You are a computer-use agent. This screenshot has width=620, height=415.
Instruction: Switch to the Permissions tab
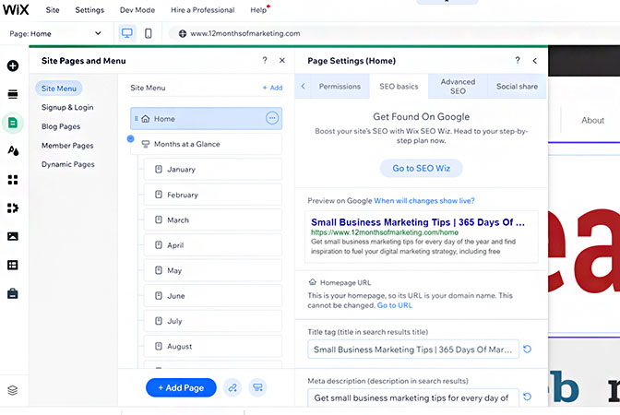click(340, 86)
